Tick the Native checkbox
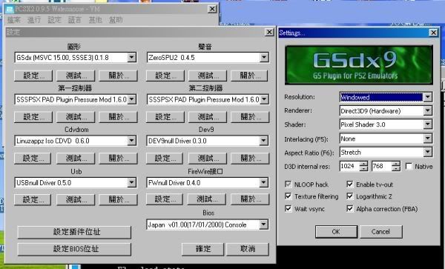 (409, 166)
